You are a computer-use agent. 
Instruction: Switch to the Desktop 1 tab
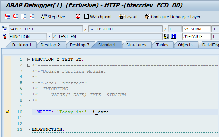click(x=22, y=45)
